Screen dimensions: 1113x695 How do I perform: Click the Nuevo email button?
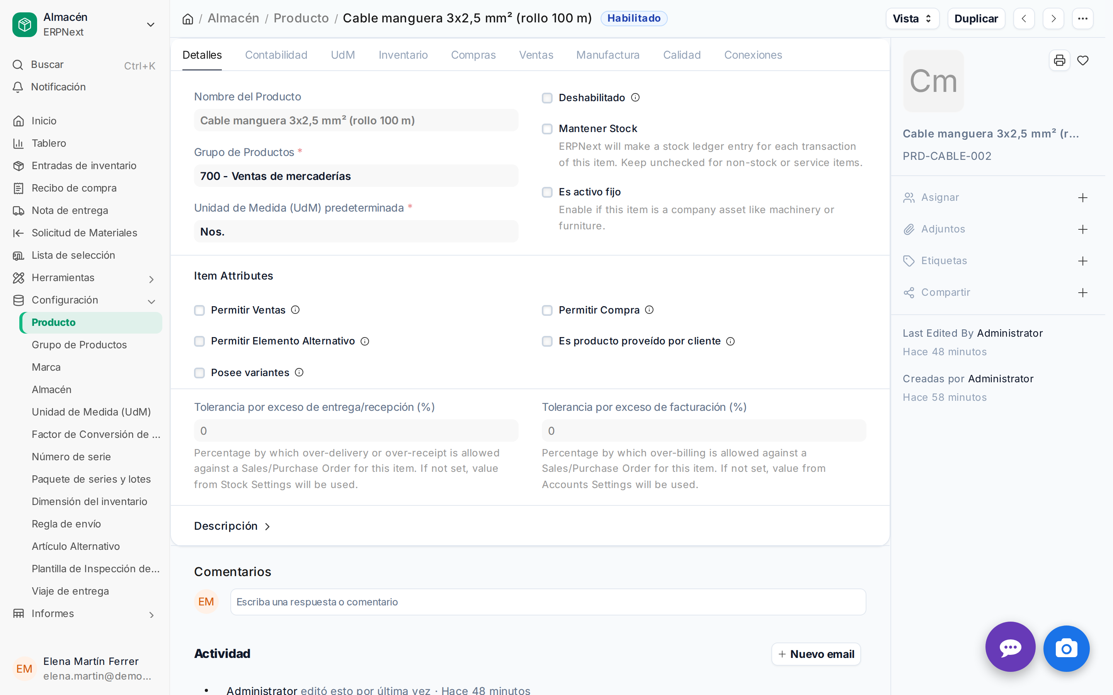816,654
